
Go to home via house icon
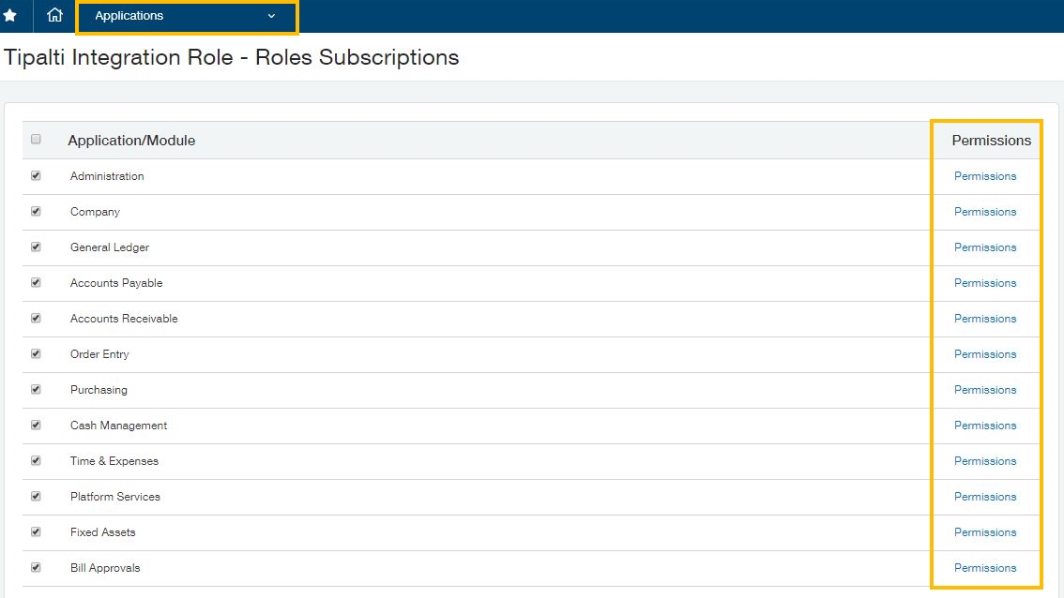[x=54, y=16]
